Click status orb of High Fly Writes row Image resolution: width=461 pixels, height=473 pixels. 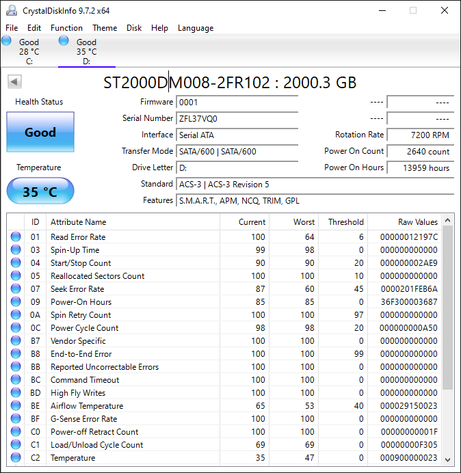pos(16,392)
